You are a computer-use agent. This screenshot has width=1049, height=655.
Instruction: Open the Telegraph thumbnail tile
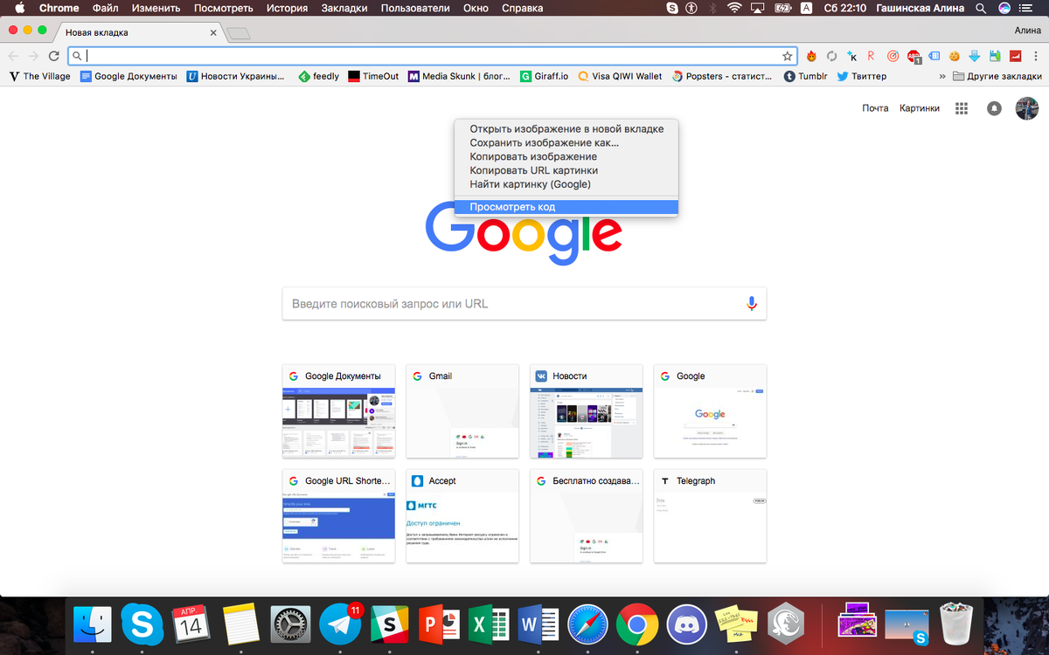coord(710,516)
